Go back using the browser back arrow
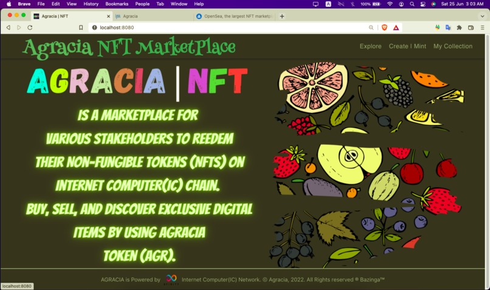This screenshot has height=290, width=490. coord(9,27)
